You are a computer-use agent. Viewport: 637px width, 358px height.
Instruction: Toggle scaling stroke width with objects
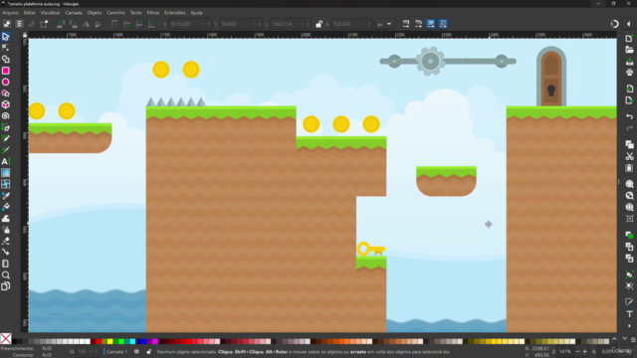pos(406,24)
